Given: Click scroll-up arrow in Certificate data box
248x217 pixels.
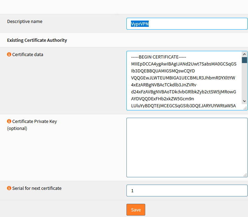Looking at the screenshot, I should [245, 54].
